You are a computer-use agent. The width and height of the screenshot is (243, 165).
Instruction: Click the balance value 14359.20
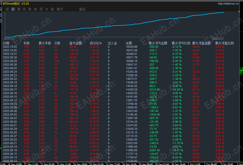(x=131, y=90)
